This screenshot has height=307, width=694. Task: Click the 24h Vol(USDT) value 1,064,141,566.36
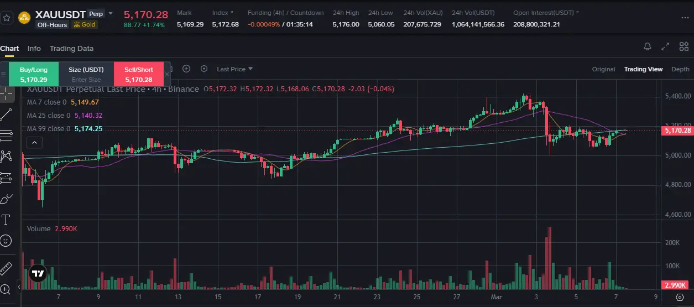[x=478, y=24]
